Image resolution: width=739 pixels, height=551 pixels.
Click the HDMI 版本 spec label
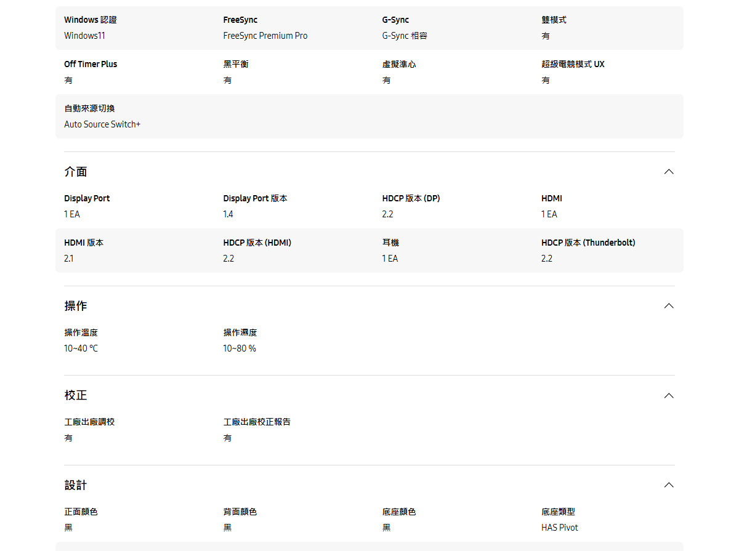tap(84, 243)
